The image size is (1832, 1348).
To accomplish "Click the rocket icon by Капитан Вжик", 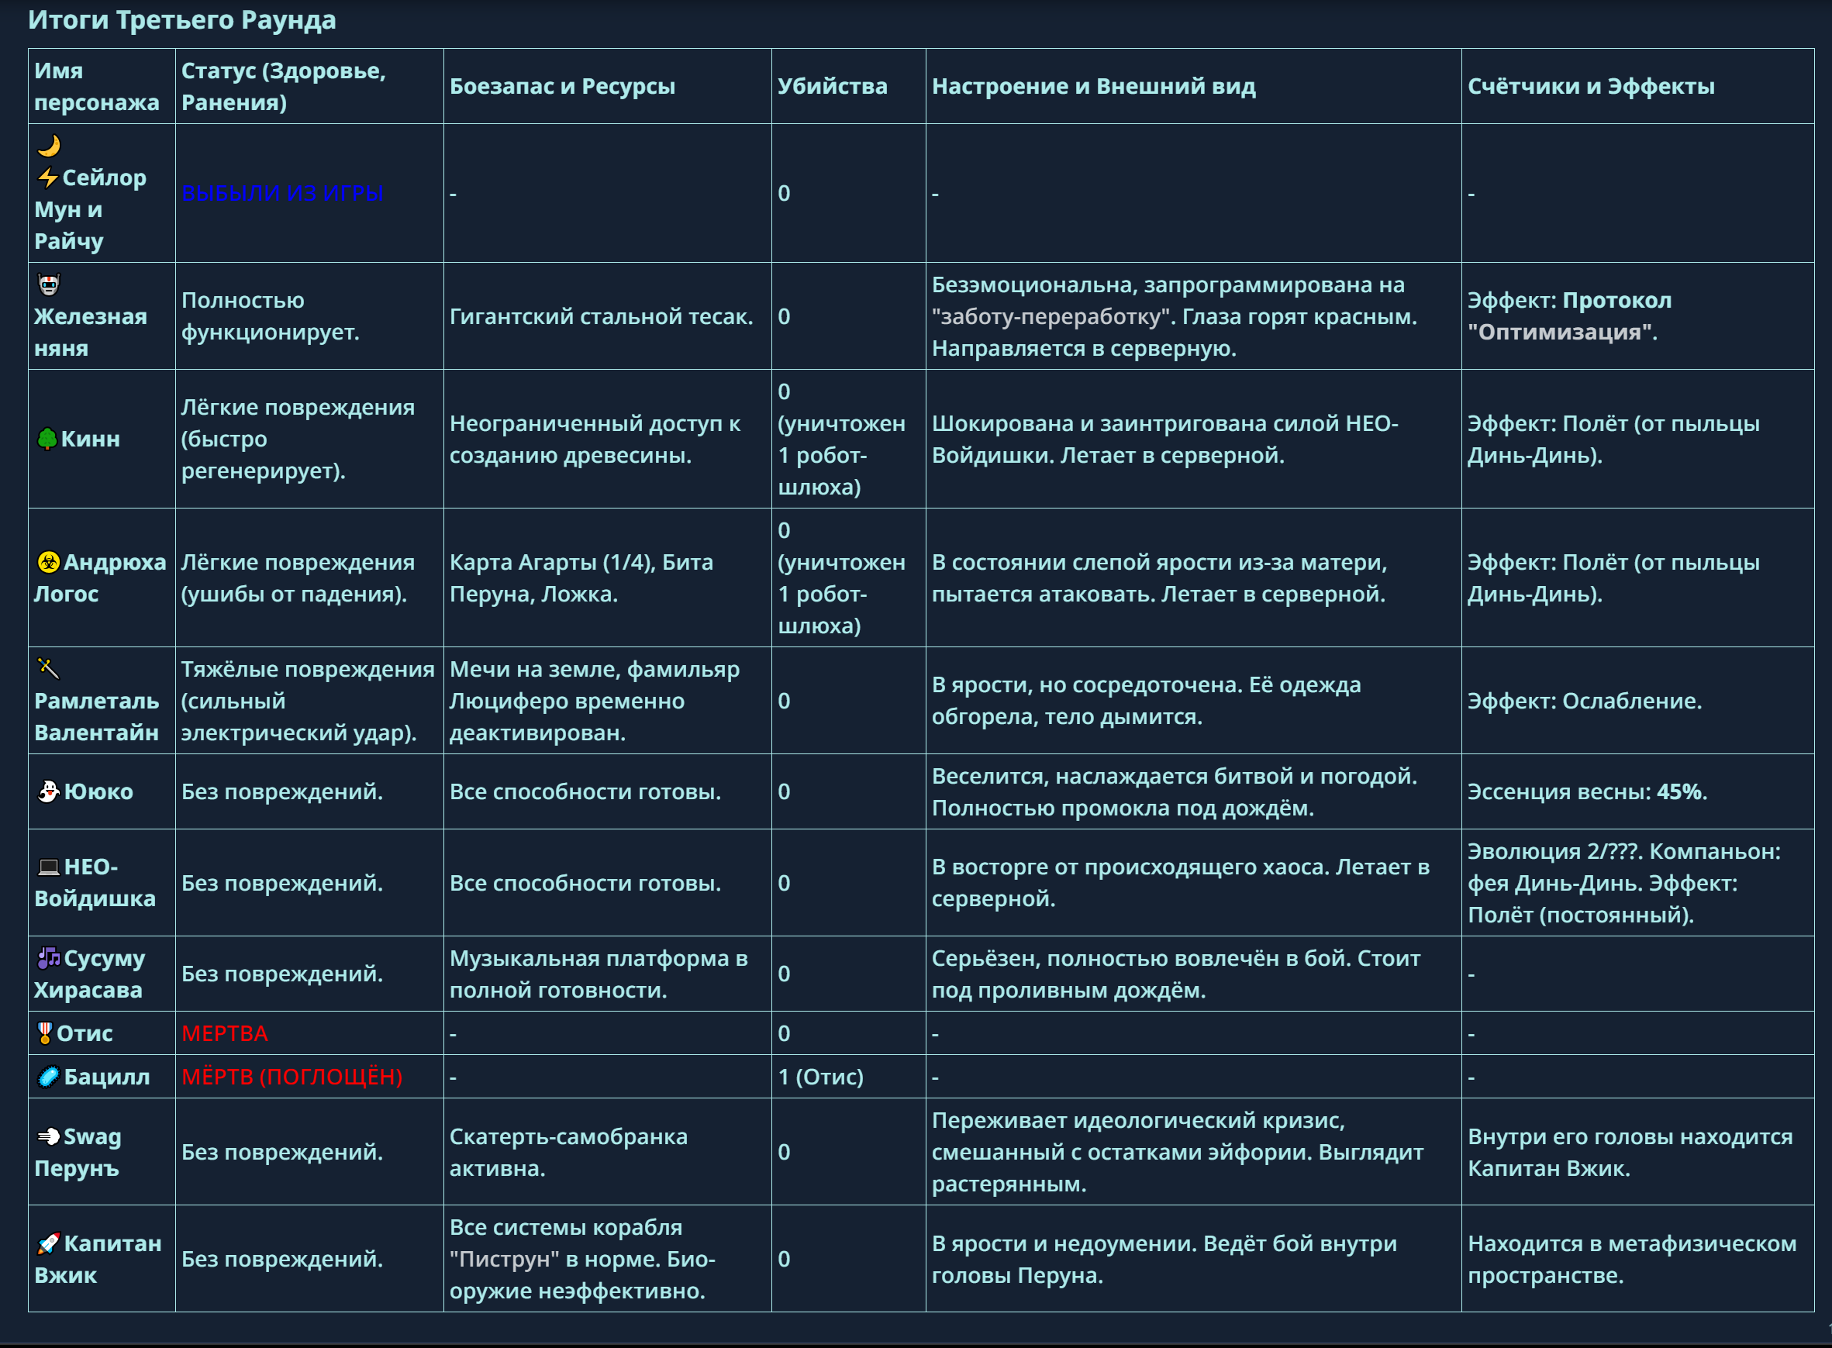I will 48,1243.
